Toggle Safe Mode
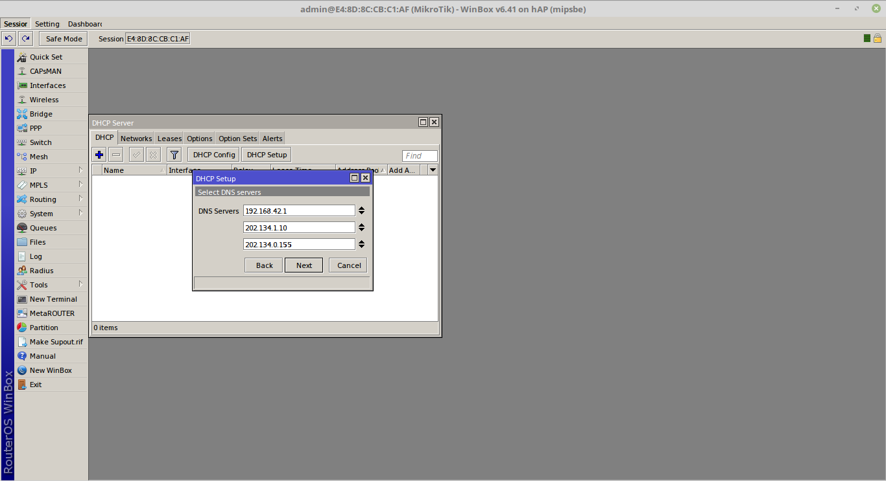Image resolution: width=886 pixels, height=481 pixels. tap(64, 39)
